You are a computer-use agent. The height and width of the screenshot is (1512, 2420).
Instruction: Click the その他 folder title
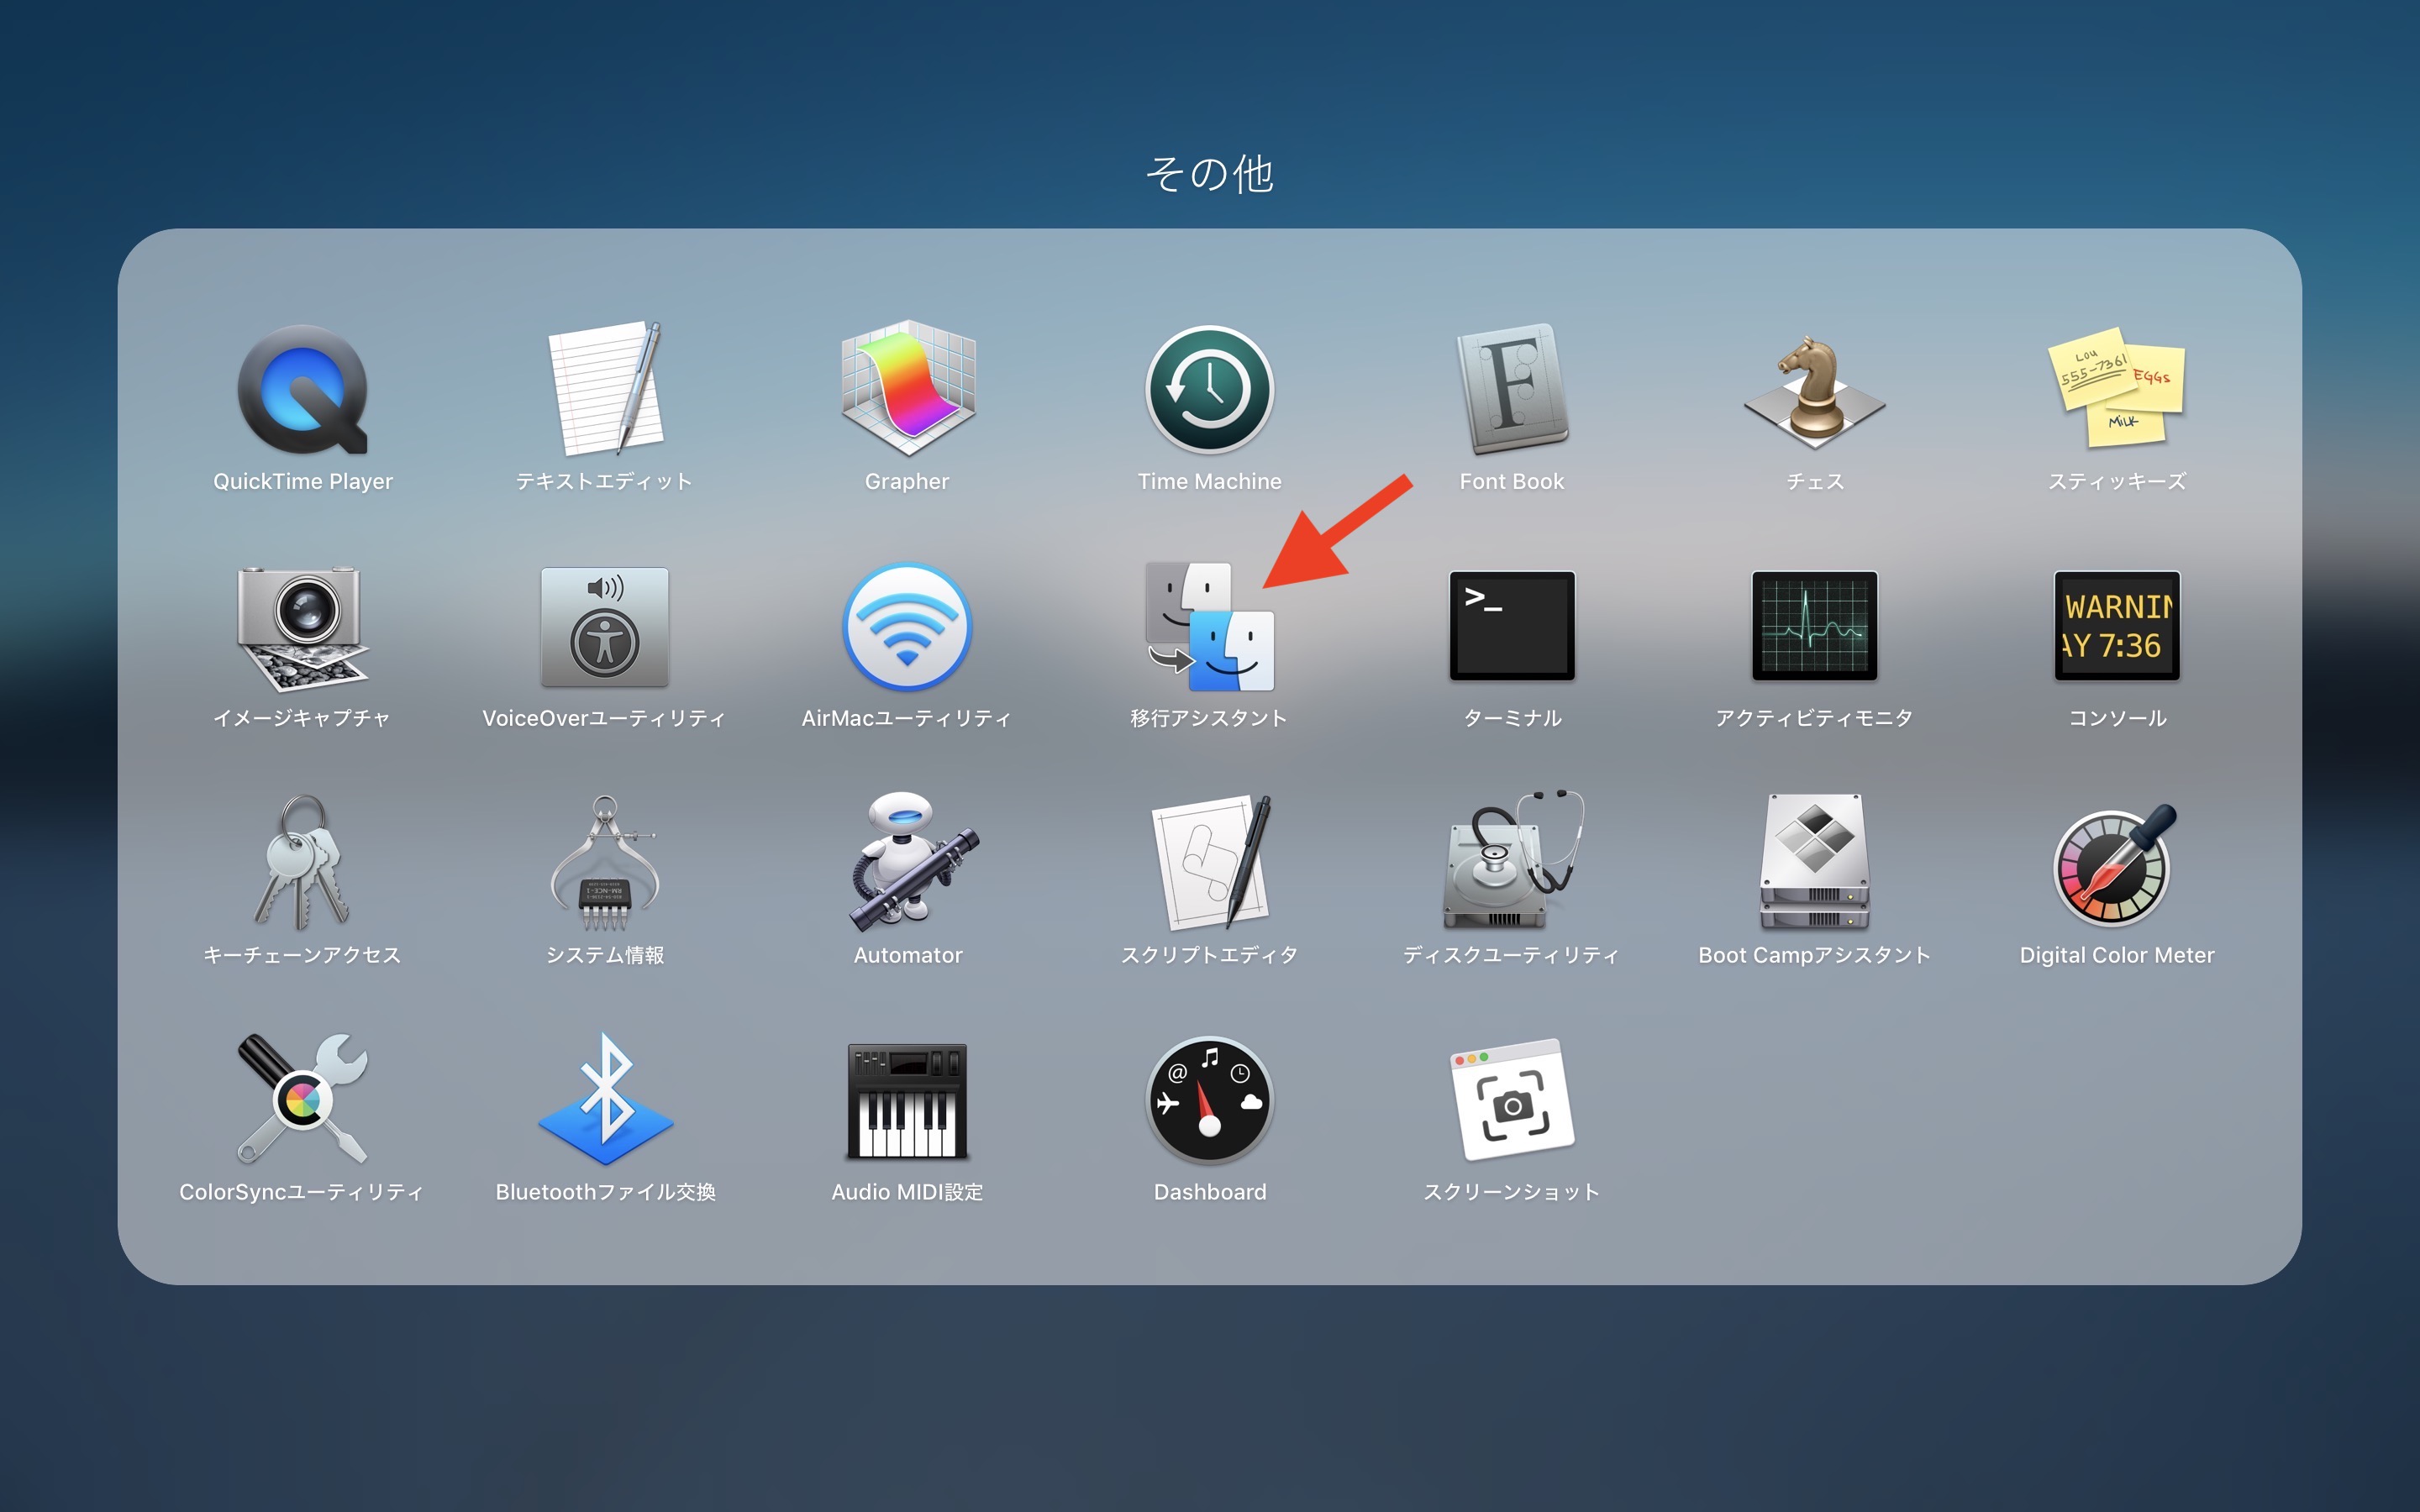click(1210, 174)
